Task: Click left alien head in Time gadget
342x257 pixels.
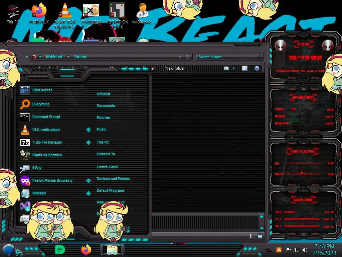Action: click(x=281, y=46)
